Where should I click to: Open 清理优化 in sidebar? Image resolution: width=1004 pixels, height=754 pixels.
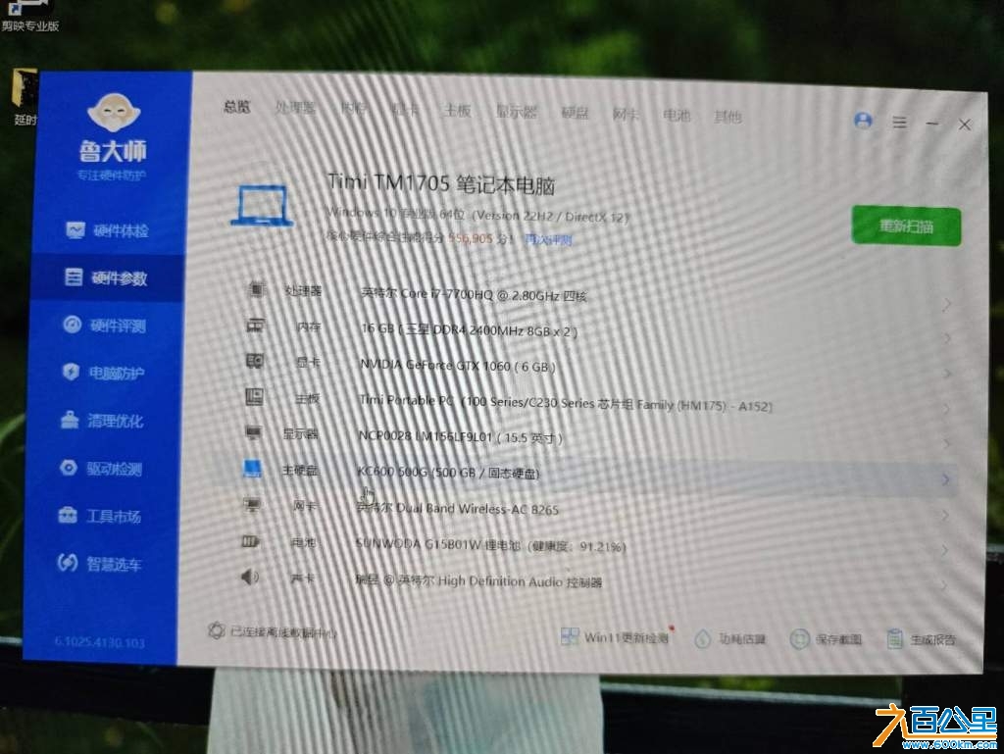coord(101,421)
